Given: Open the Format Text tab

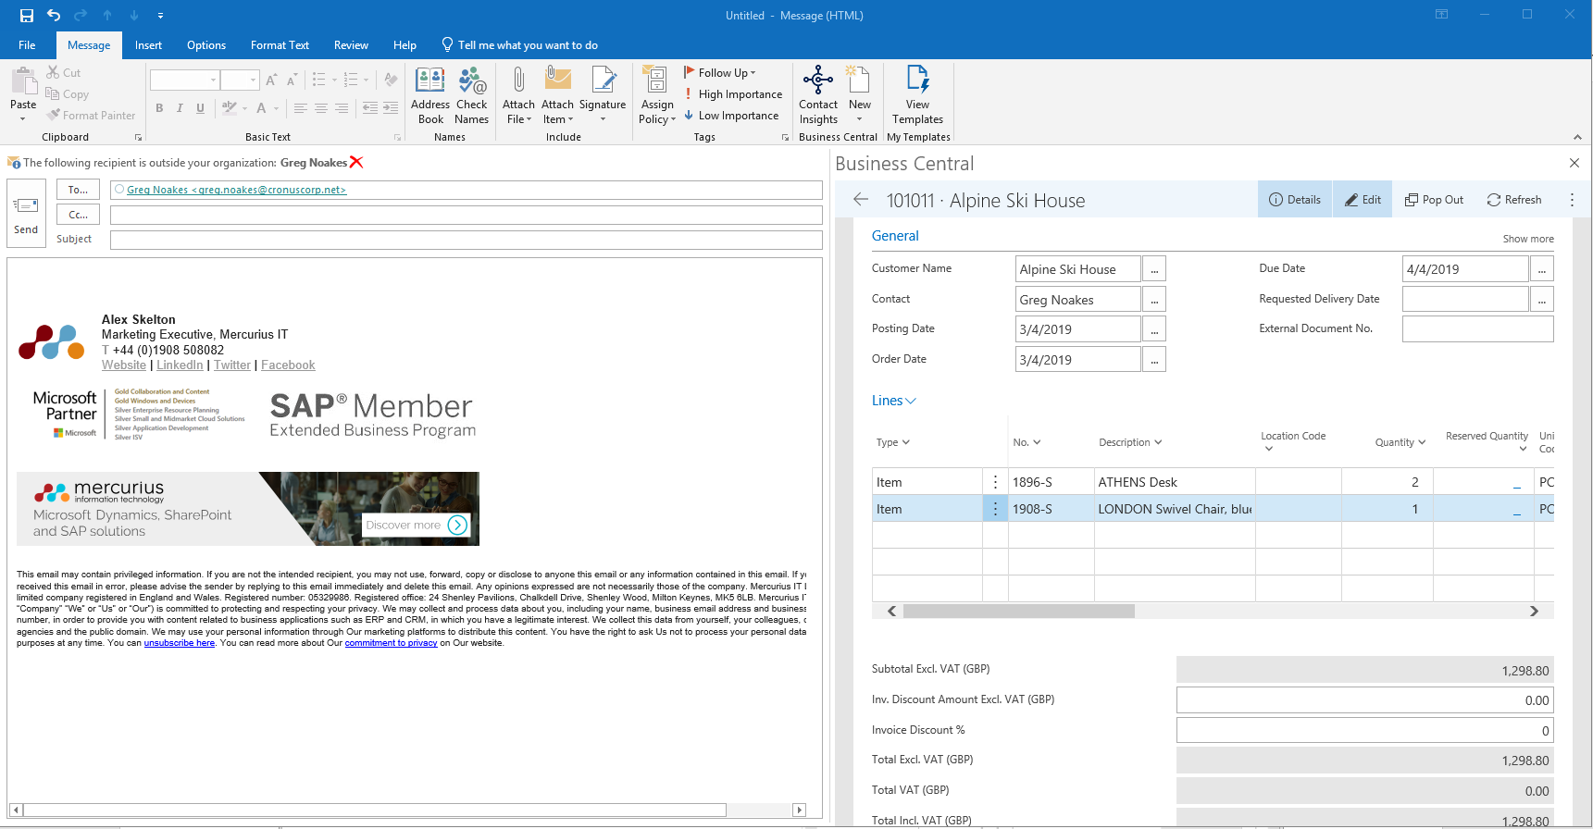Looking at the screenshot, I should (280, 45).
